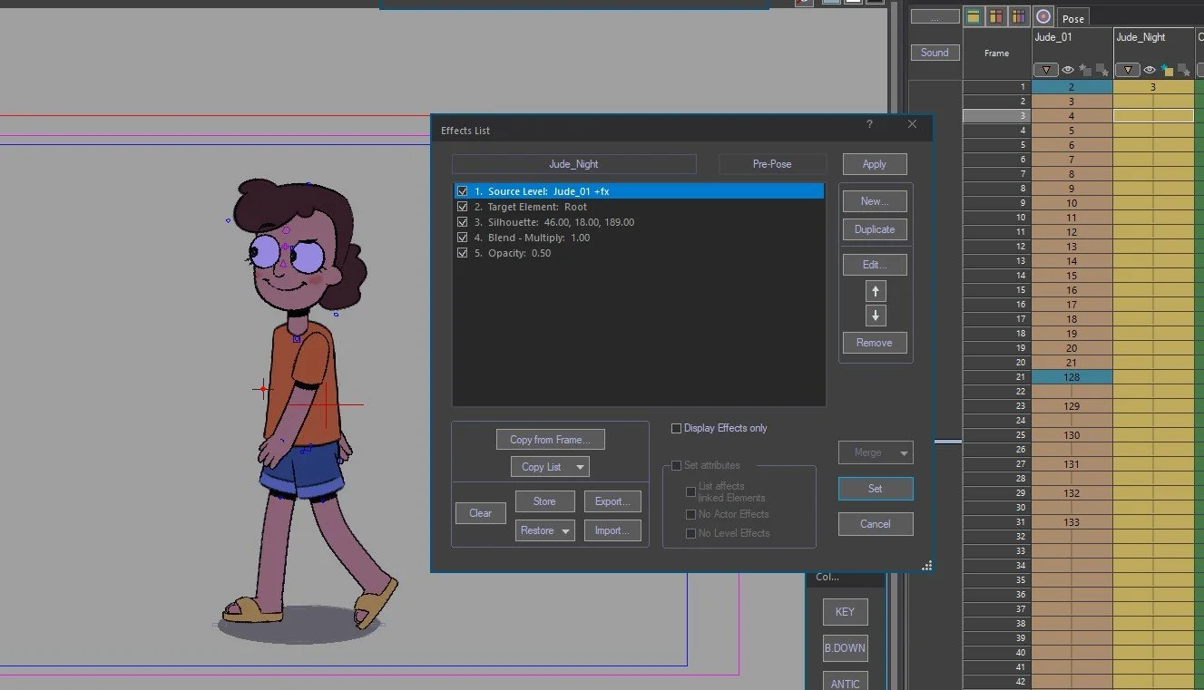Select Jude_Night column header

[1140, 37]
